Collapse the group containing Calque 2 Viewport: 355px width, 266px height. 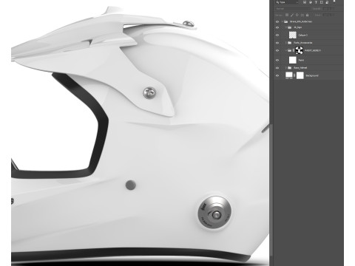click(285, 27)
